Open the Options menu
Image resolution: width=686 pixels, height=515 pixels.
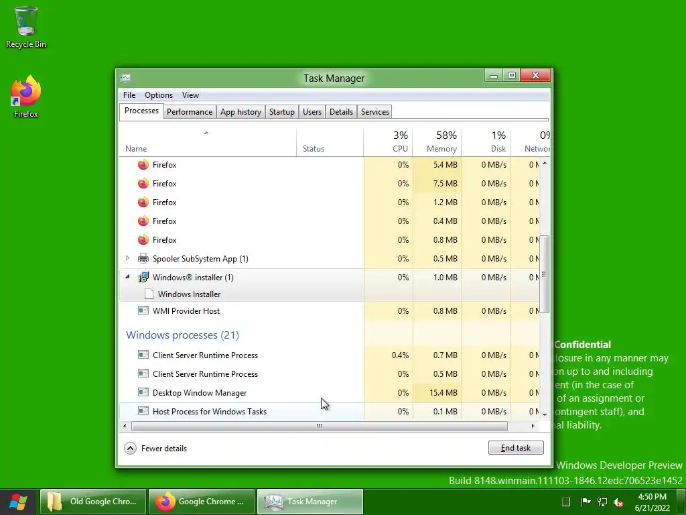[159, 95]
